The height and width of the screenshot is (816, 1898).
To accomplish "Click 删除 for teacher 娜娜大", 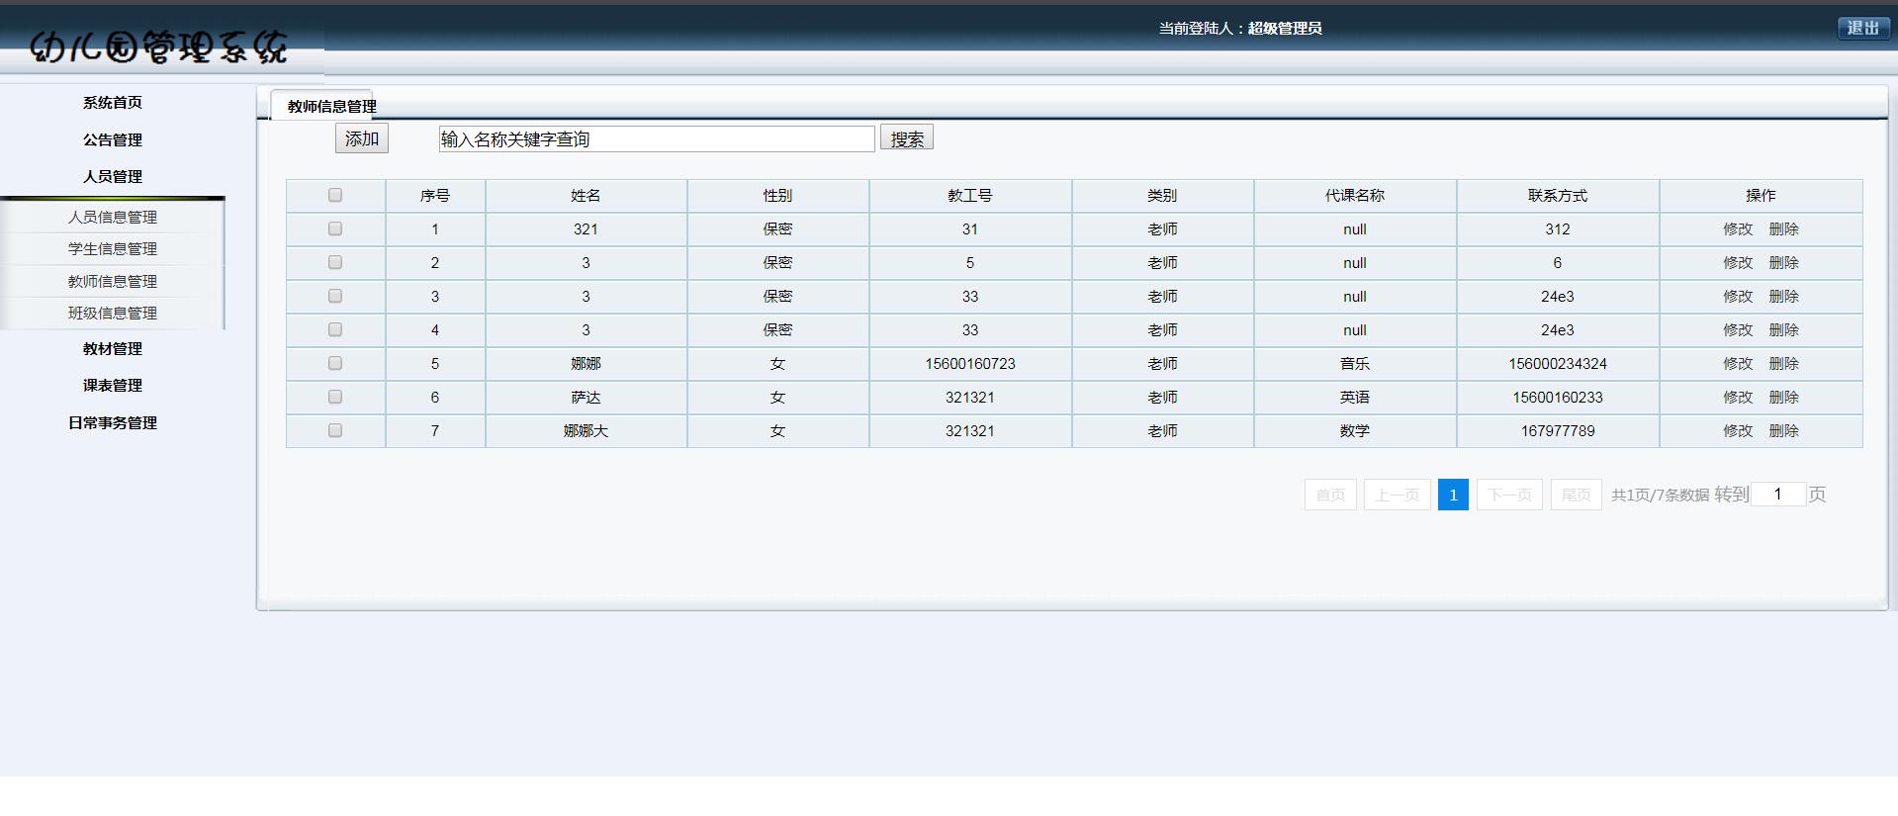I will pos(1783,431).
